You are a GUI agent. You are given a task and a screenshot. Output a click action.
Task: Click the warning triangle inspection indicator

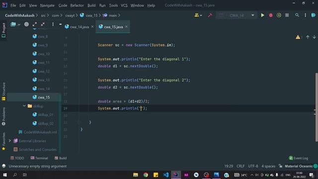(298, 37)
